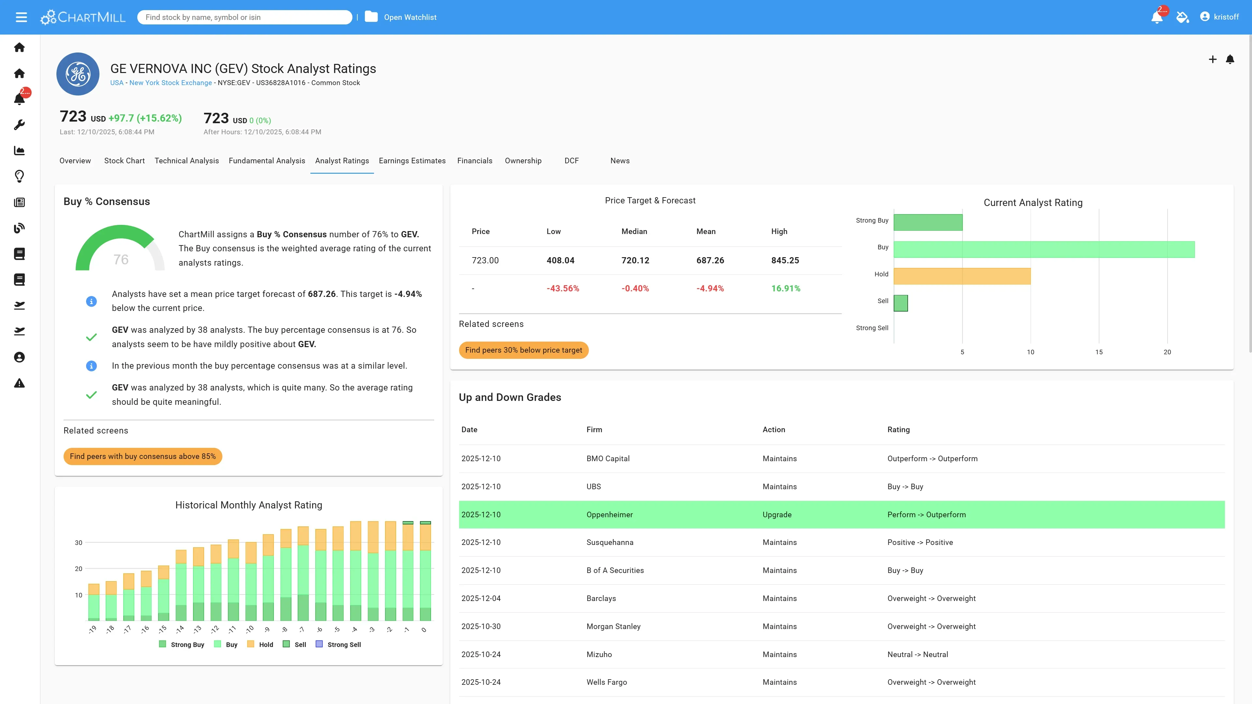Open the kristoff user account menu

1219,17
